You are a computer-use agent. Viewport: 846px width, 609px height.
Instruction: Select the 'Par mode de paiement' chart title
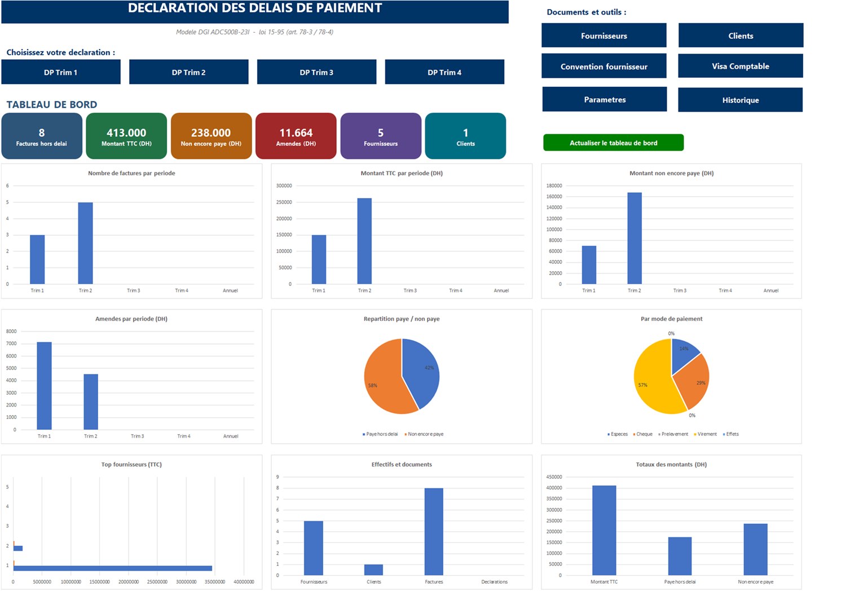672,319
